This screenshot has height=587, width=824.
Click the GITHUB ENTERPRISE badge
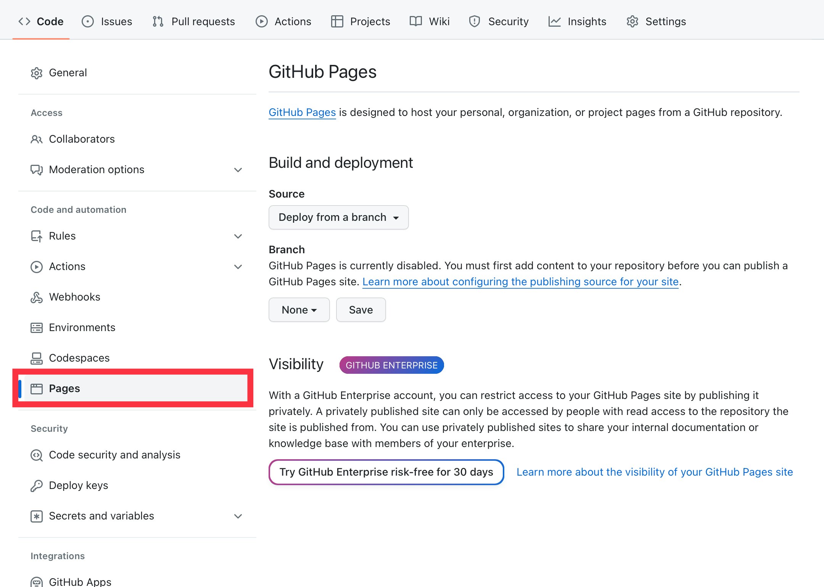point(391,365)
